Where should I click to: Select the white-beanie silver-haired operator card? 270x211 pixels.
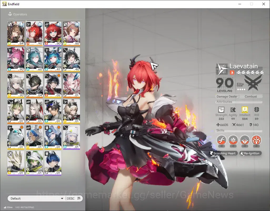(72, 137)
